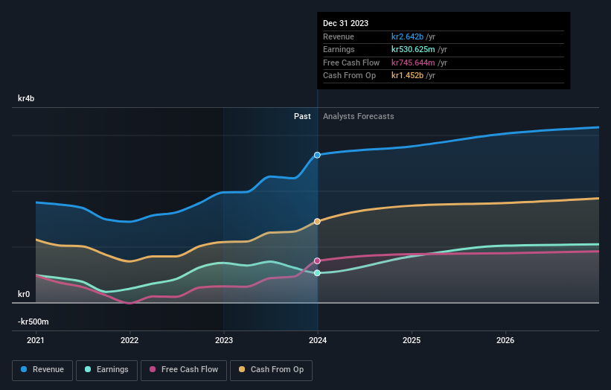
Task: Toggle the Free Cash Flow legend button
Action: coord(184,370)
